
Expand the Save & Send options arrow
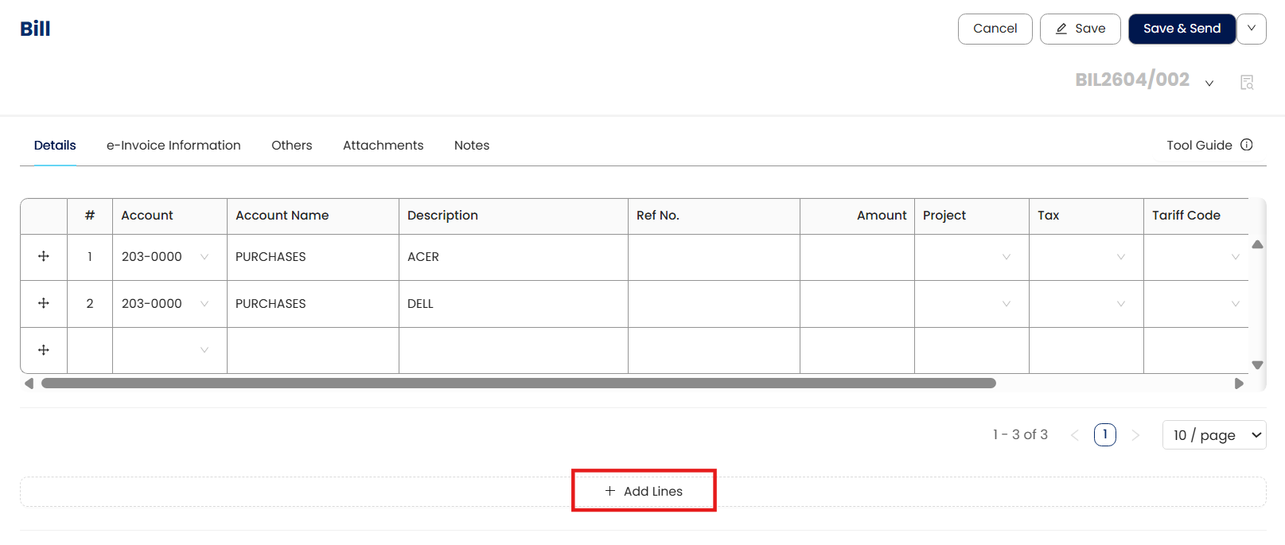pos(1252,29)
